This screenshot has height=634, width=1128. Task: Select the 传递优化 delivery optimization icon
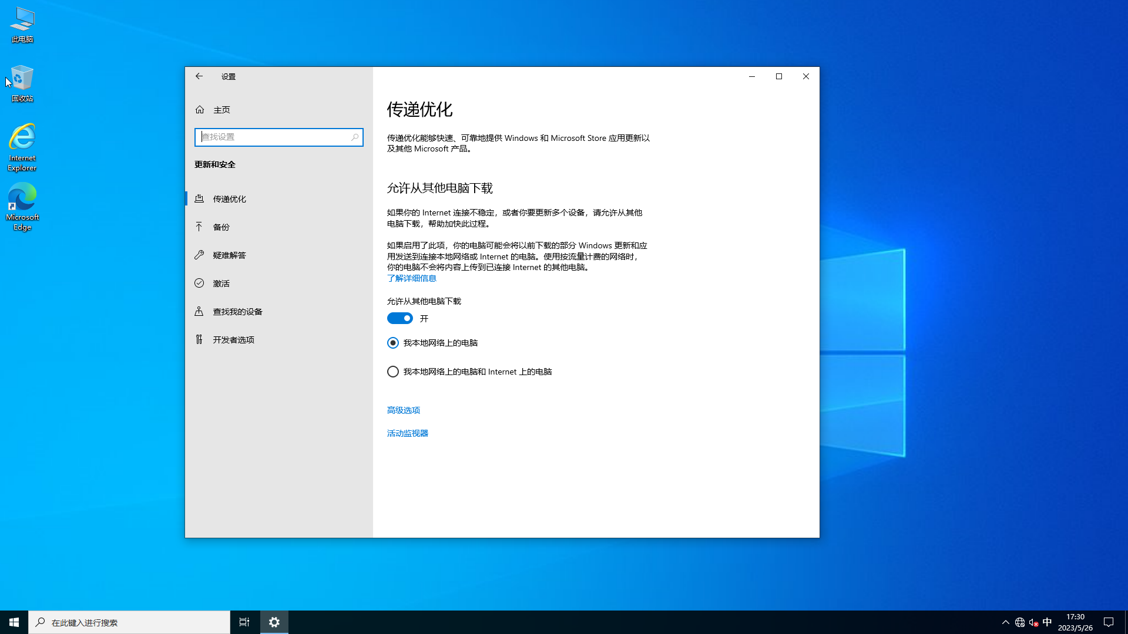point(200,198)
